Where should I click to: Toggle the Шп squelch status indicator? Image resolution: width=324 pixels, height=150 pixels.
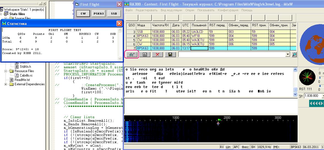228,147
